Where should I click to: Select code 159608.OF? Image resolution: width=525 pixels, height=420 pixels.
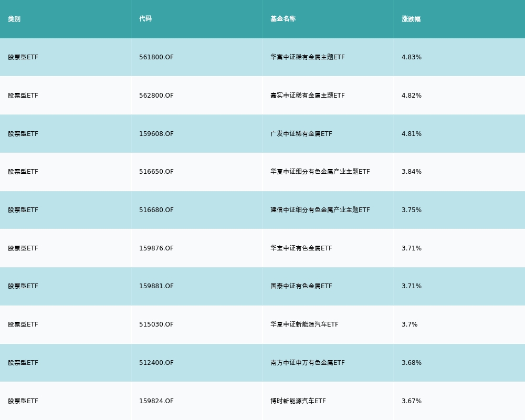pyautogui.click(x=156, y=134)
